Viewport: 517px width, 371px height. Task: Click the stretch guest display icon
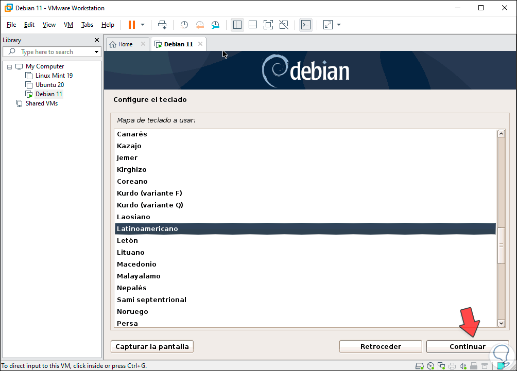tap(328, 25)
